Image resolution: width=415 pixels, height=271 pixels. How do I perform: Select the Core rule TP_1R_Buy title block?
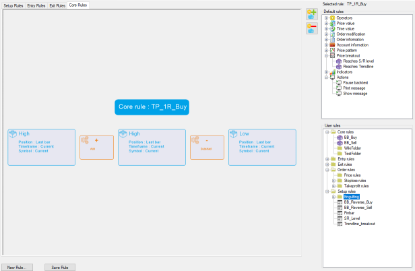pos(152,107)
